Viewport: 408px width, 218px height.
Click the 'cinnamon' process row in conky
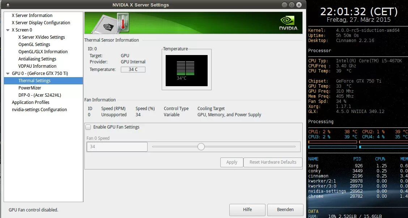358,176
